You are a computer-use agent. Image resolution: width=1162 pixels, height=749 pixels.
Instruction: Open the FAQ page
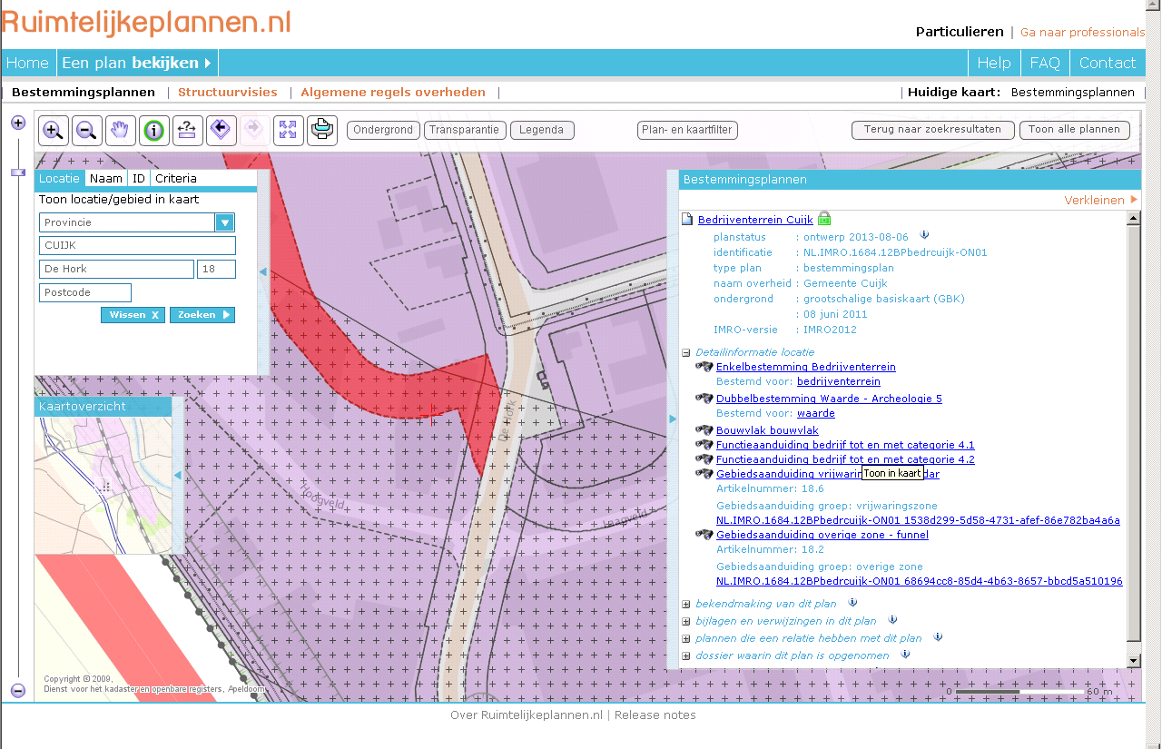click(x=1045, y=63)
